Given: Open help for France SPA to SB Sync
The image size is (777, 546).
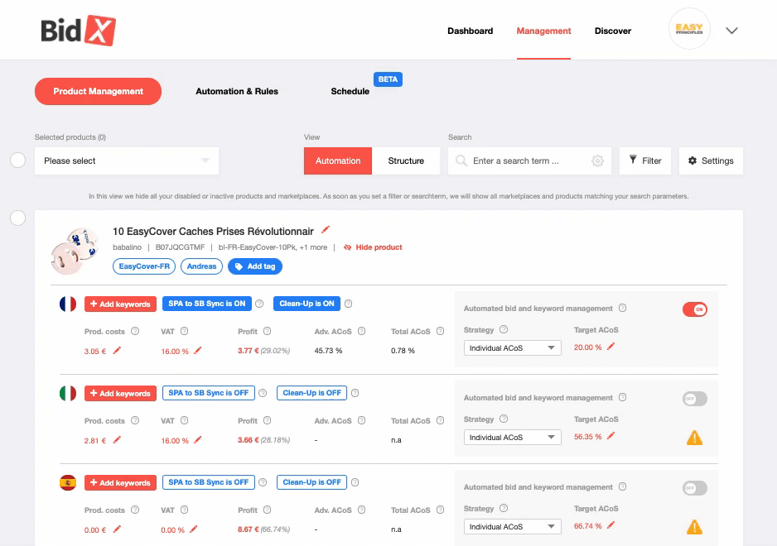Looking at the screenshot, I should coord(259,304).
